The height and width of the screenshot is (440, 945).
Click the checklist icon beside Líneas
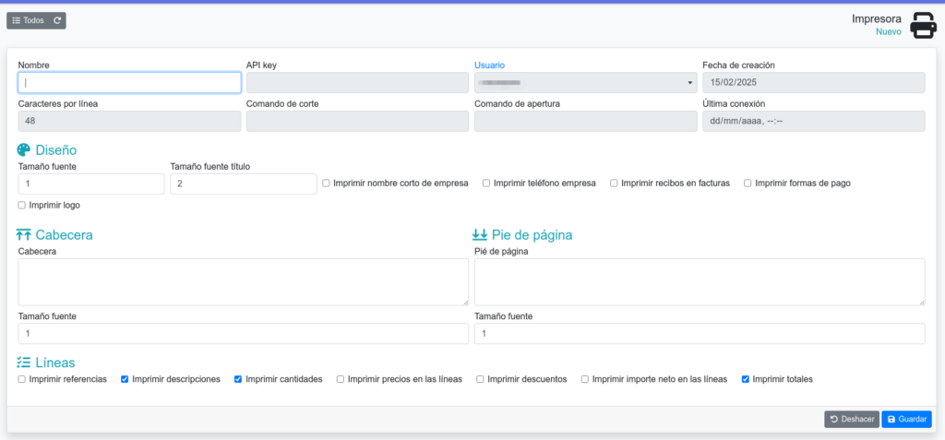(x=24, y=363)
